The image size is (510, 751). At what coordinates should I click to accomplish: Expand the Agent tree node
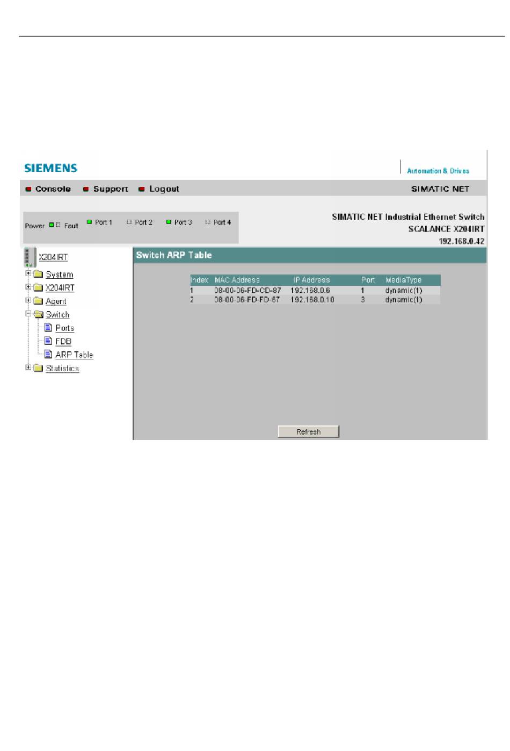28,300
